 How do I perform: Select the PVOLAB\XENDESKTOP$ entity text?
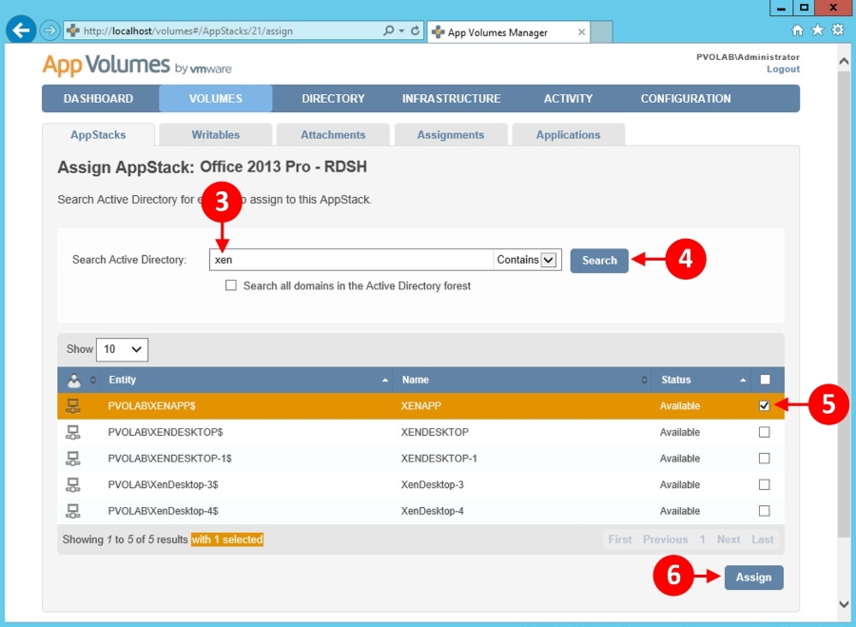(165, 432)
